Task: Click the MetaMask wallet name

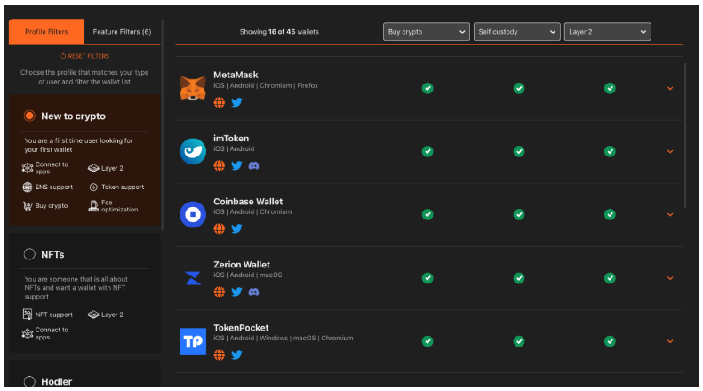Action: [236, 75]
